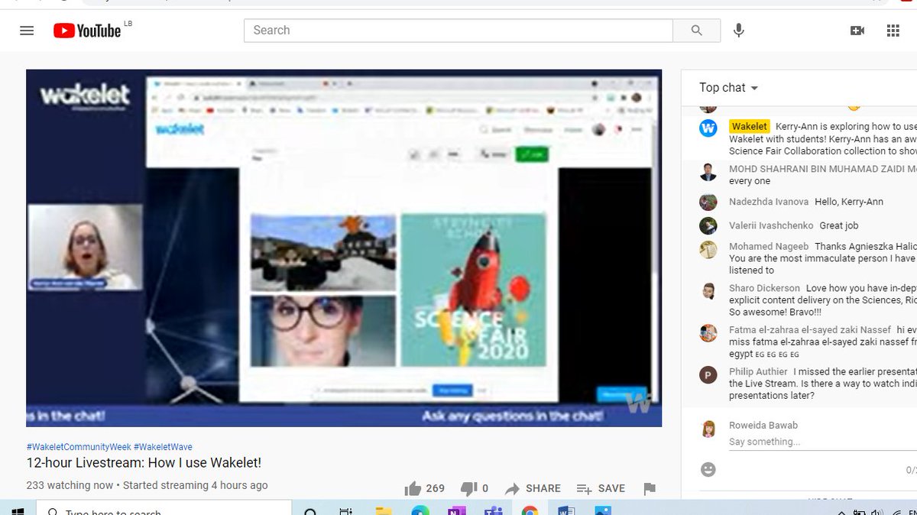917x515 pixels.
Task: Open the #WakeletWave hashtag link
Action: pos(163,447)
